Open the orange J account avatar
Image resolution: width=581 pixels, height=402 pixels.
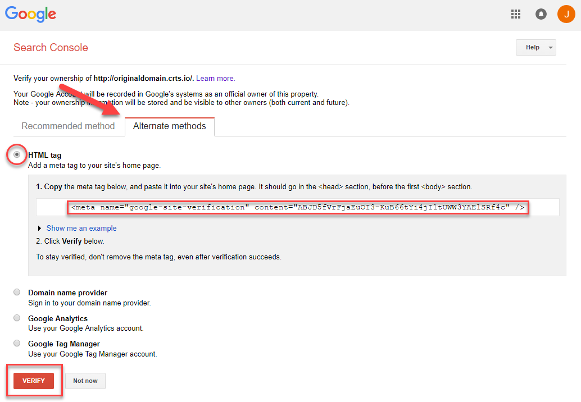click(566, 14)
